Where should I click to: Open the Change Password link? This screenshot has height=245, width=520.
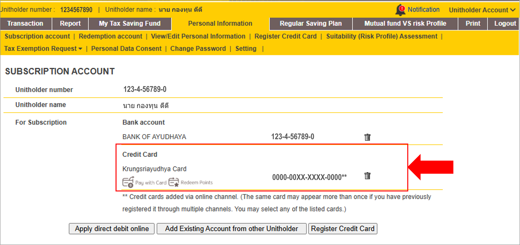pos(198,49)
